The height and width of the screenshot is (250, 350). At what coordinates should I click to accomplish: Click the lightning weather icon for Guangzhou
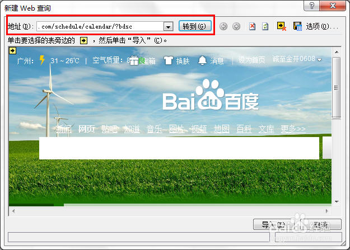pyautogui.click(x=42, y=60)
